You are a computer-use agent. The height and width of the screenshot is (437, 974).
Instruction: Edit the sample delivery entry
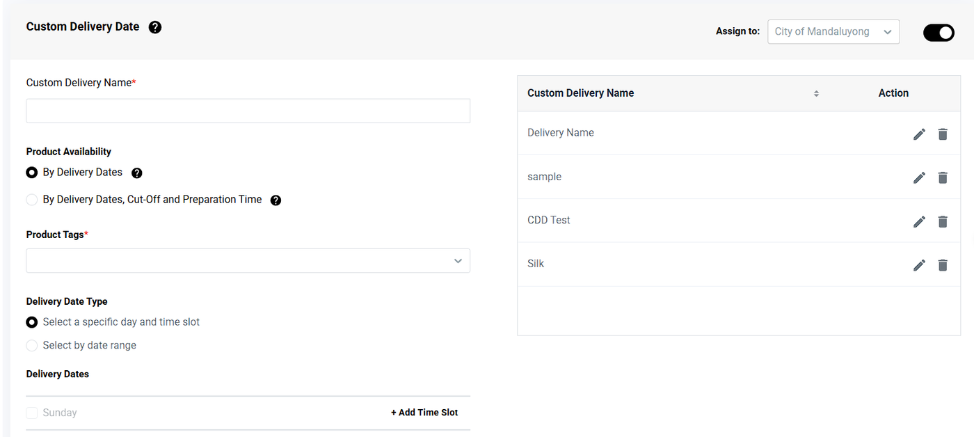919,178
